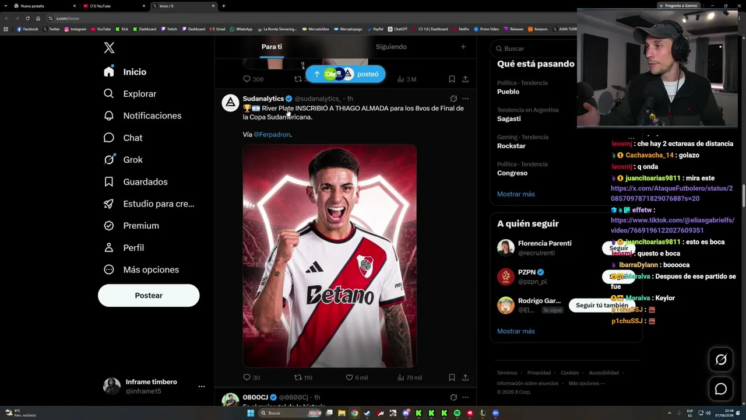Open Estudio para creadores in sidebar

[149, 204]
